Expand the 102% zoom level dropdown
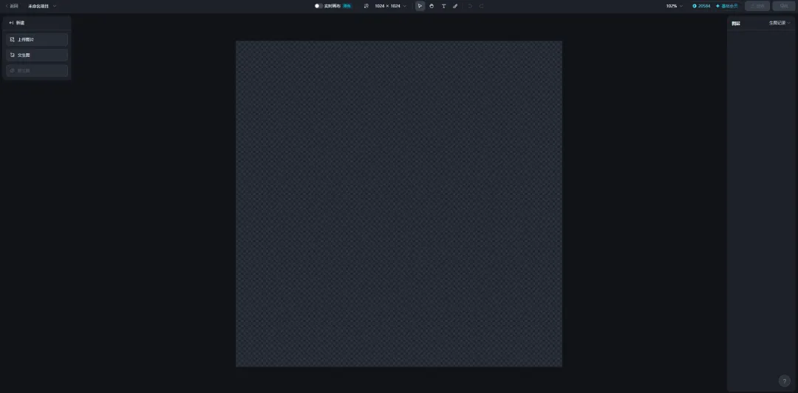This screenshot has width=798, height=393. tap(675, 6)
